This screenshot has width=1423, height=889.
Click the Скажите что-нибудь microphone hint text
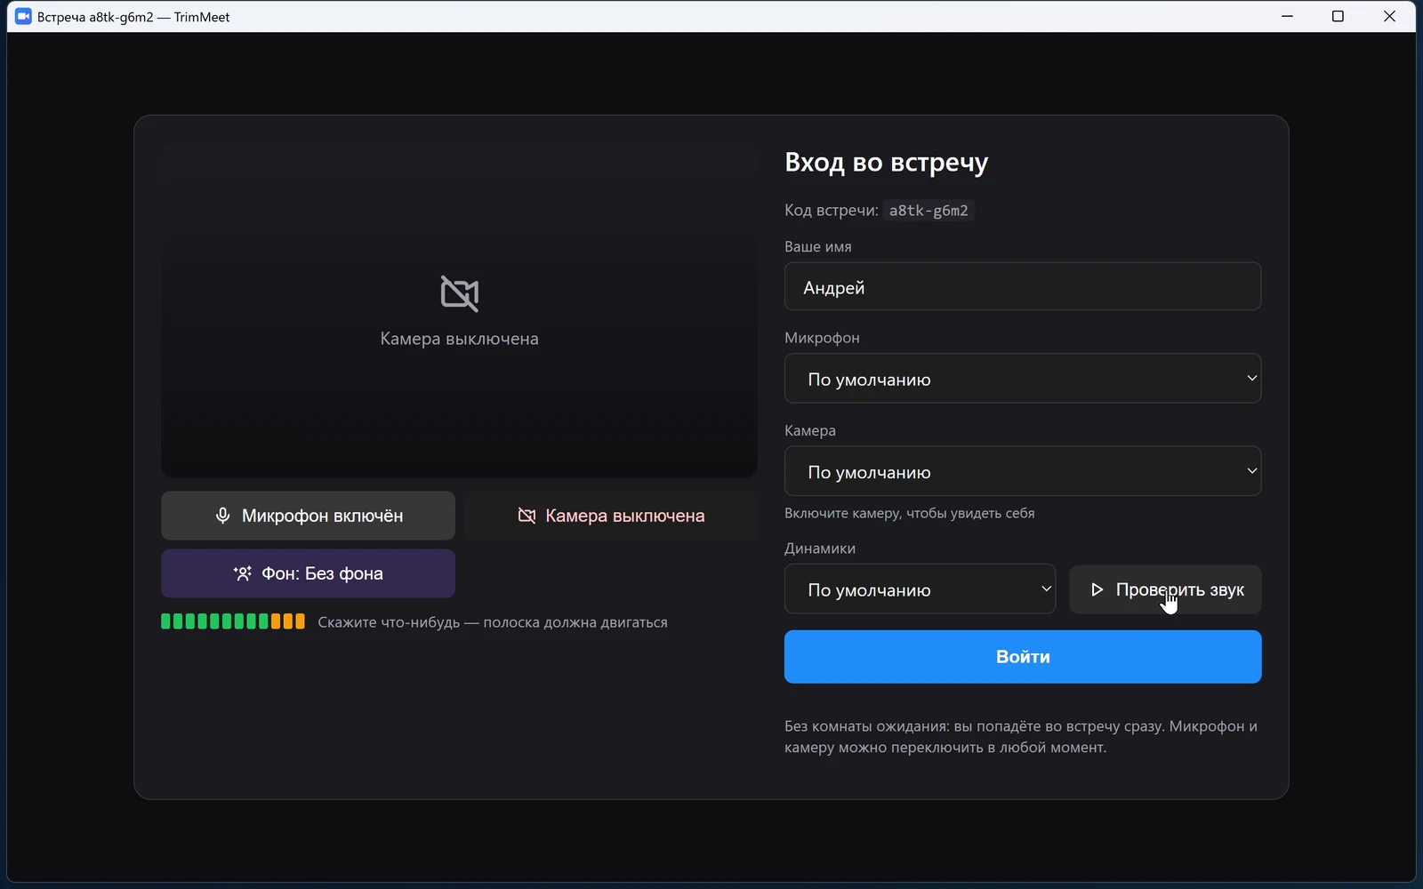point(493,622)
